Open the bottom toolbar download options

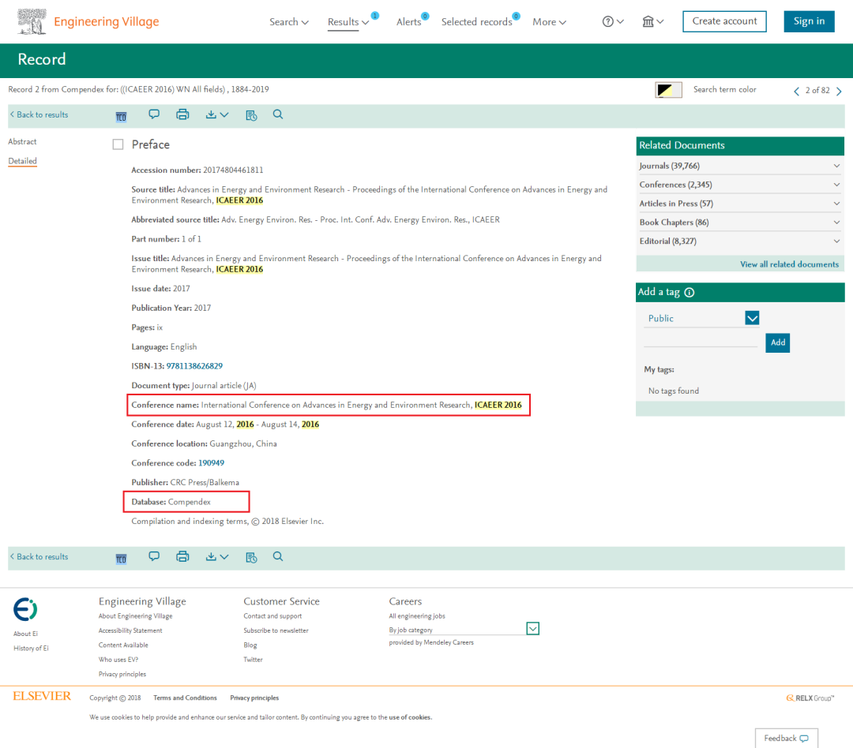click(x=216, y=556)
